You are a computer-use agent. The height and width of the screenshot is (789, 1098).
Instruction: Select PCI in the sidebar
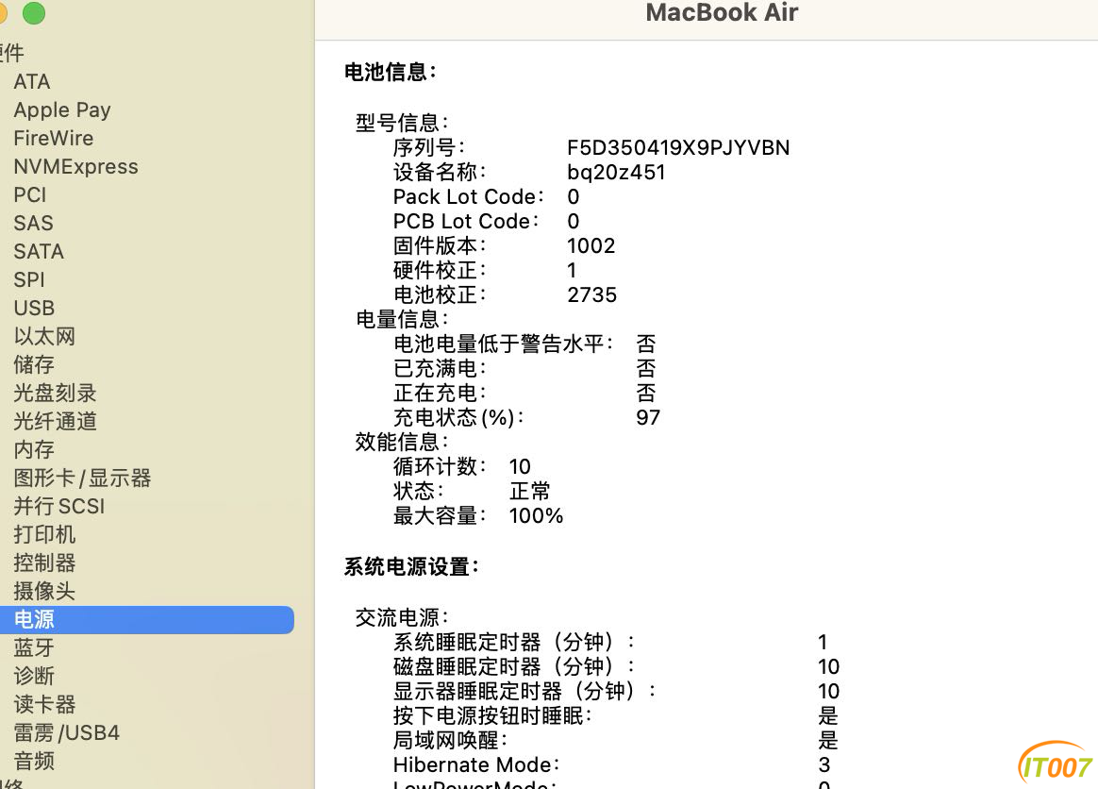tap(29, 194)
